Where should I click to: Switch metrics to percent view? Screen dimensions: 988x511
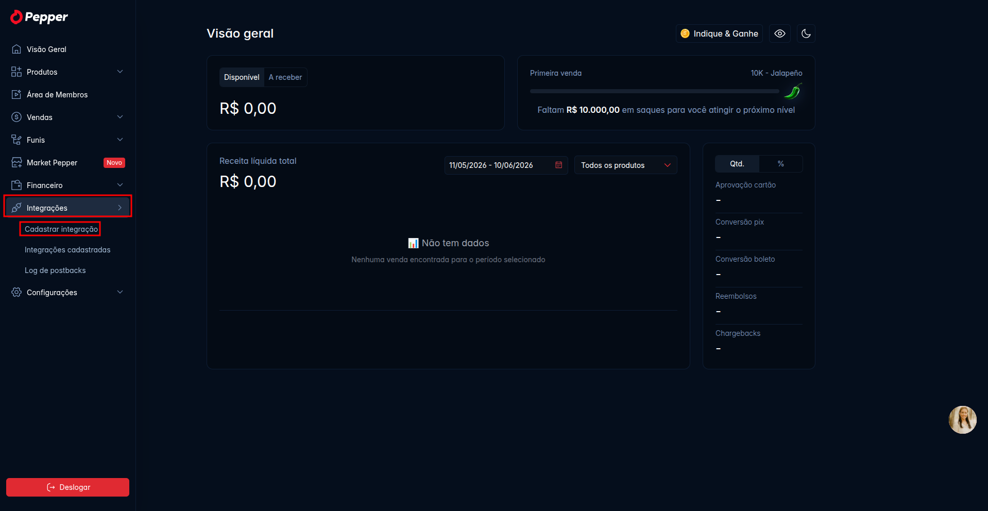click(x=781, y=164)
